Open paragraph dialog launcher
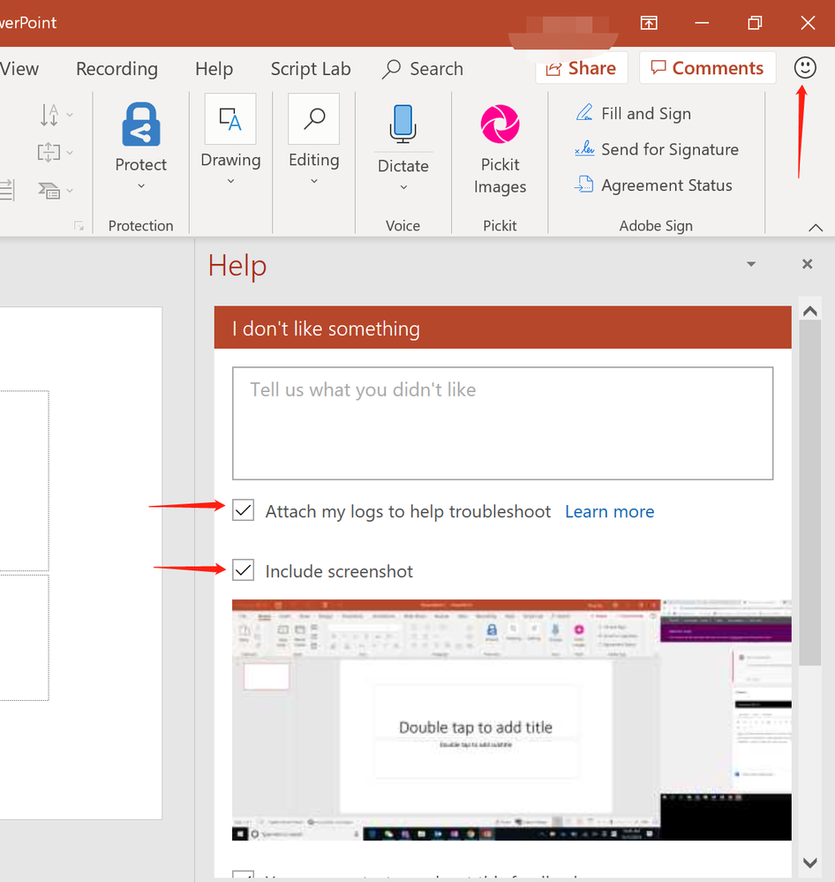Screen dimensions: 835x882 tap(79, 225)
